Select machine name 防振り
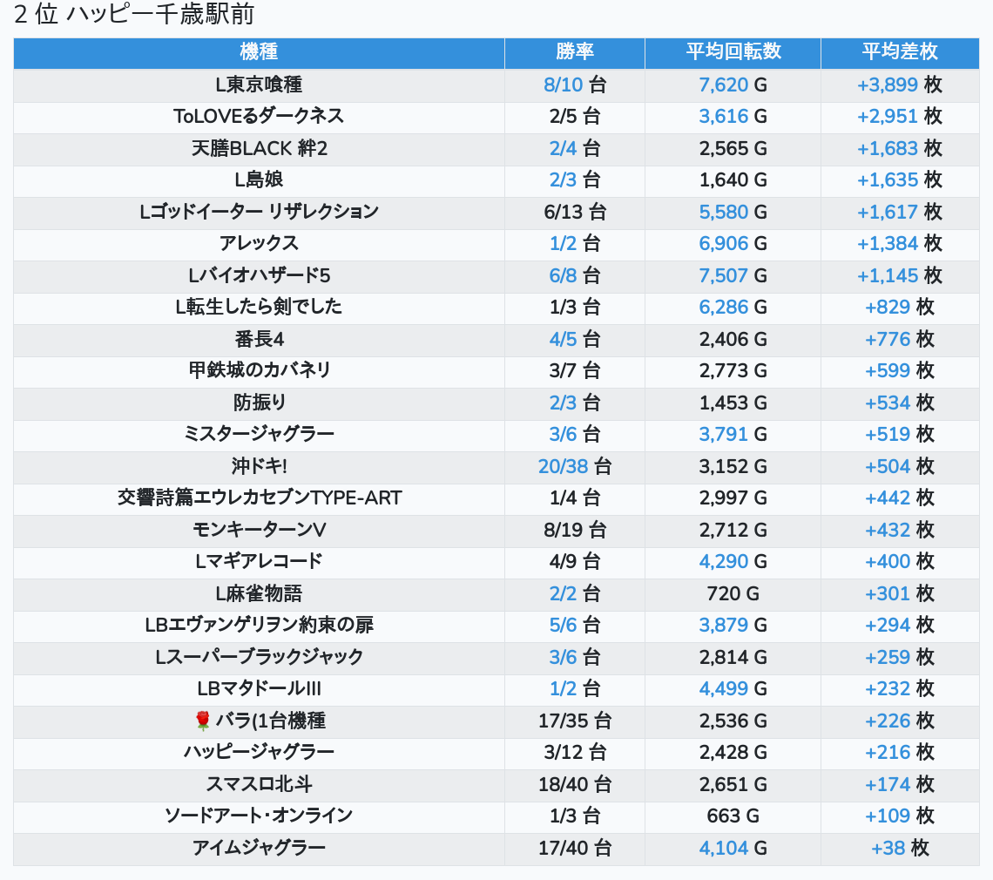The height and width of the screenshot is (880, 993). tap(259, 403)
